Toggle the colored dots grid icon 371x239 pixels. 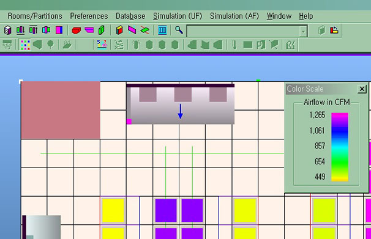(x=25, y=45)
